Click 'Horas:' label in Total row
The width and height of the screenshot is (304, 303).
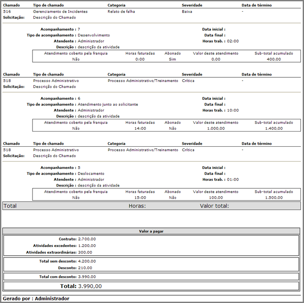pyautogui.click(x=137, y=206)
